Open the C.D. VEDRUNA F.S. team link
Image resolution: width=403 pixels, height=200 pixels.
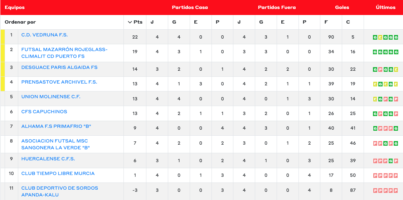pyautogui.click(x=44, y=35)
